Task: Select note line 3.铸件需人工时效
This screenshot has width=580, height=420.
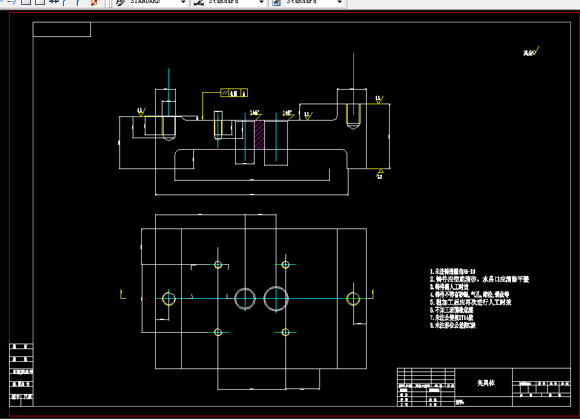Action: tap(449, 287)
